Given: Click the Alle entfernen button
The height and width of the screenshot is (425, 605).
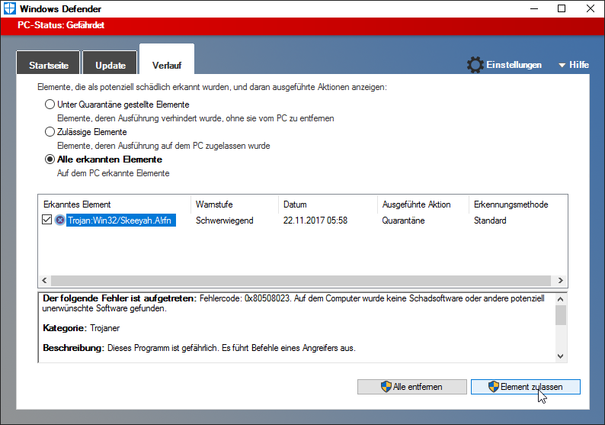Looking at the screenshot, I should 412,387.
